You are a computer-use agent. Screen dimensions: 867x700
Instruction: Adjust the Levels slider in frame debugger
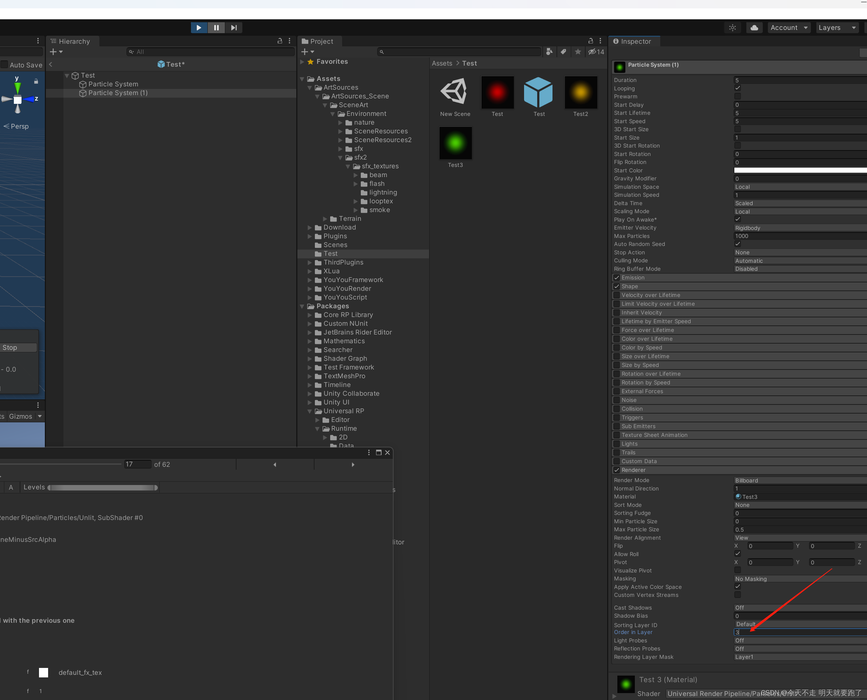tap(102, 488)
